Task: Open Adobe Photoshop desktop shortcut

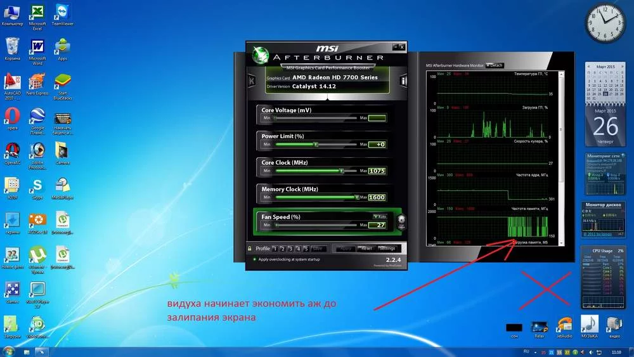Action: pos(37,156)
